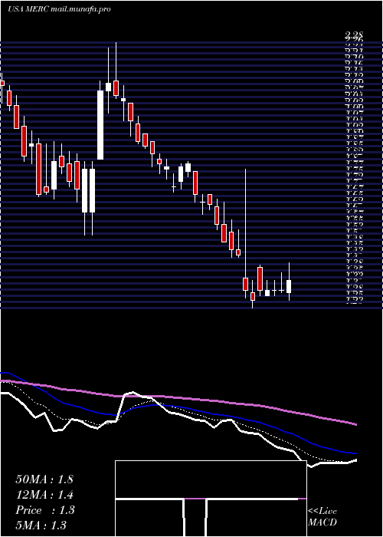
Task: Click the tallest white candlestick body
Action: click(100, 125)
